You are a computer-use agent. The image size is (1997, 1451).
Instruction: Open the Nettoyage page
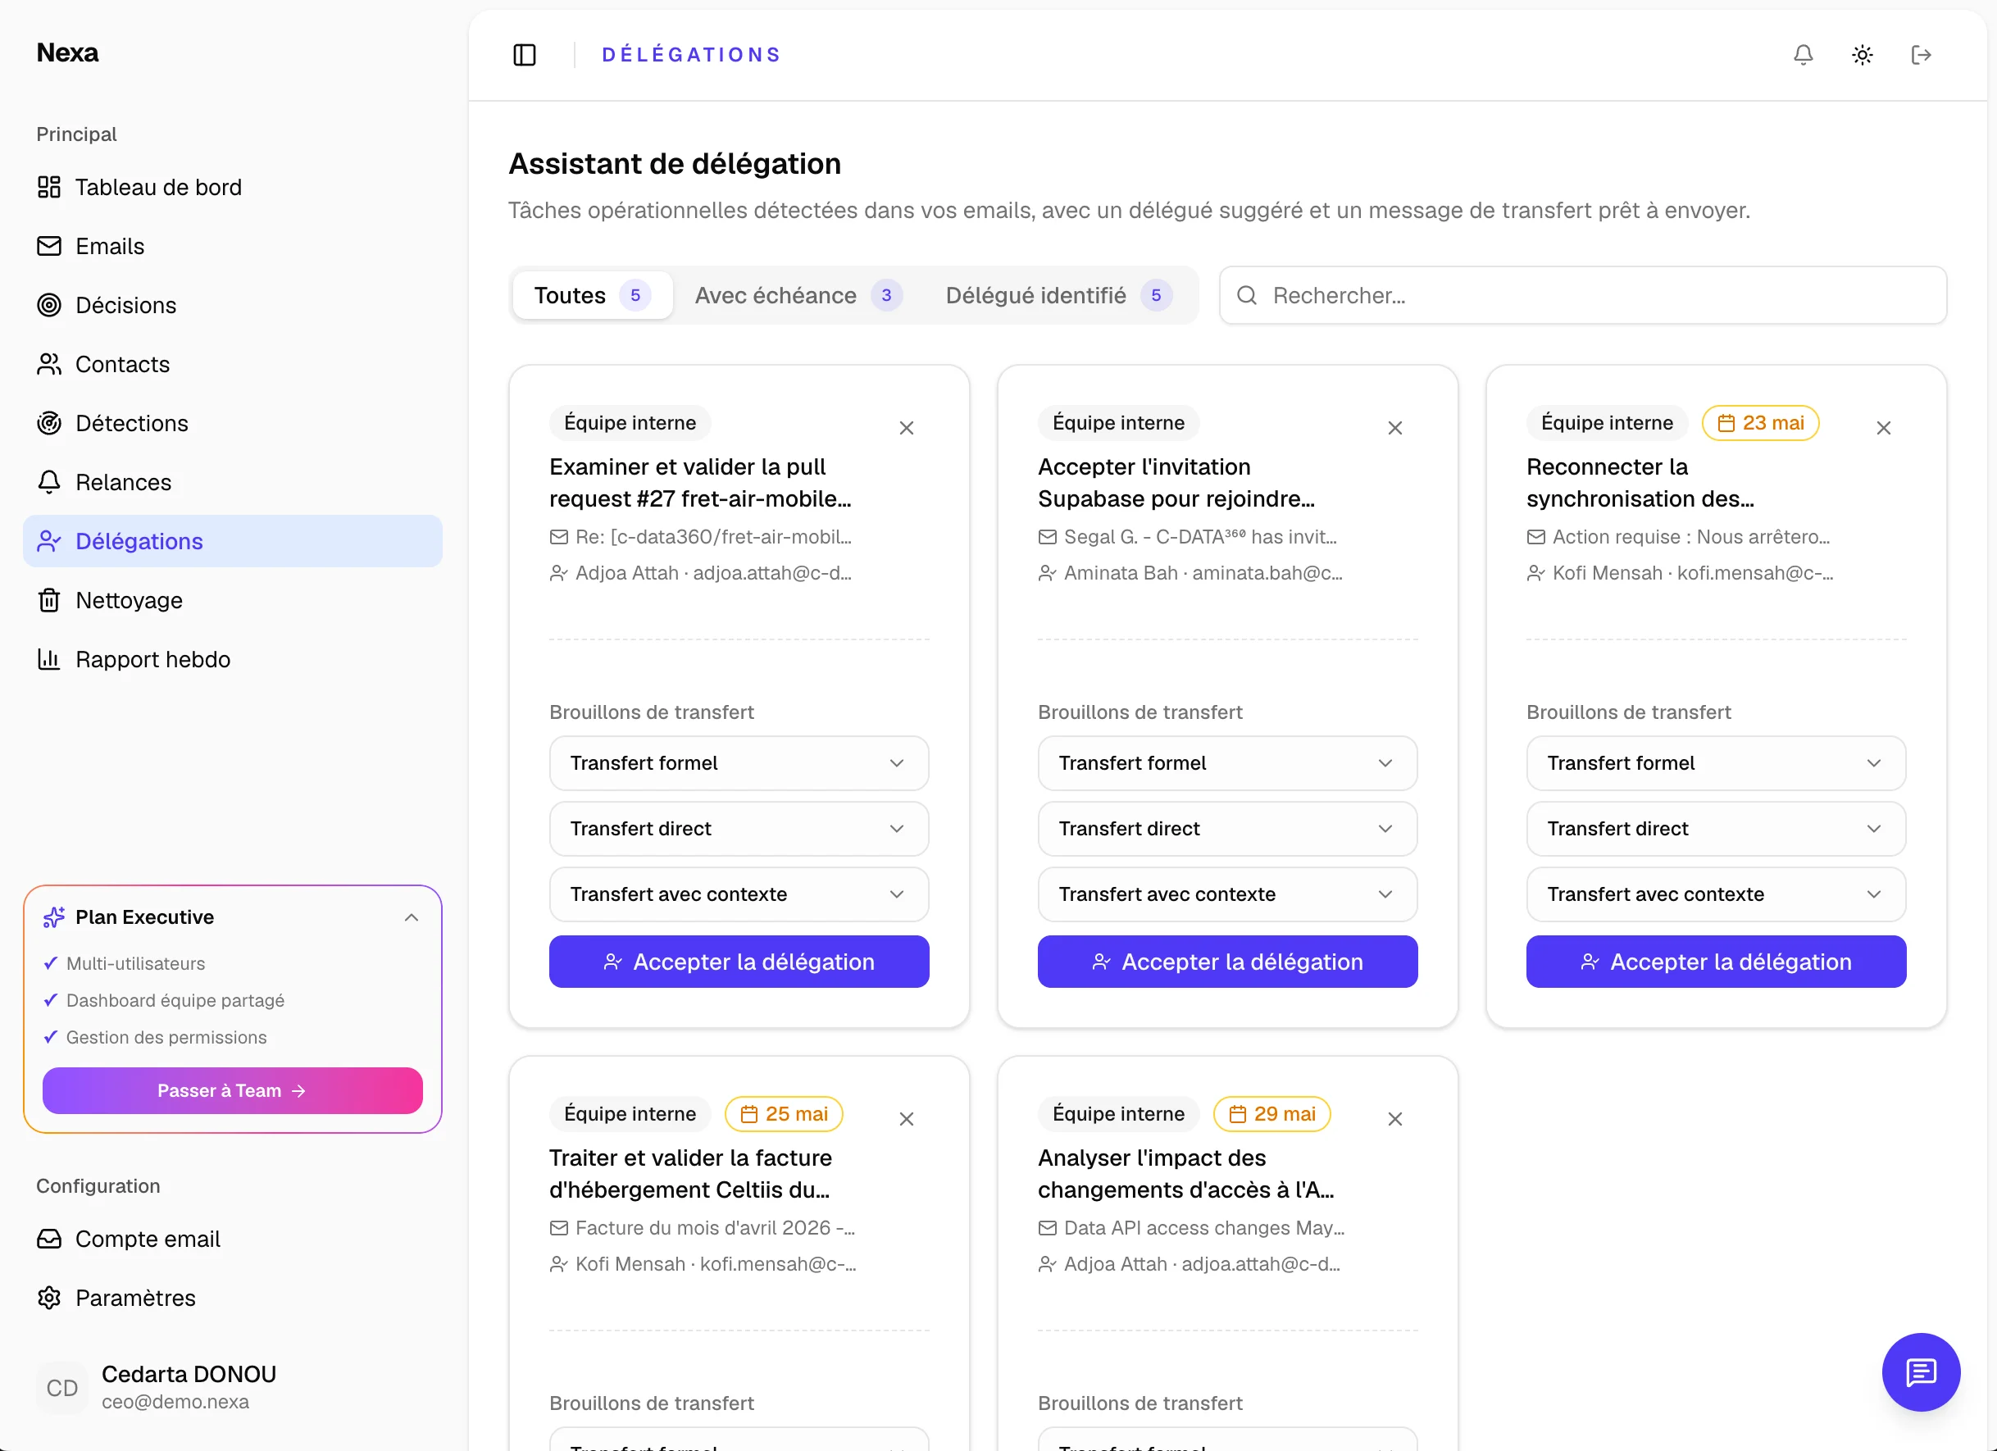point(233,599)
